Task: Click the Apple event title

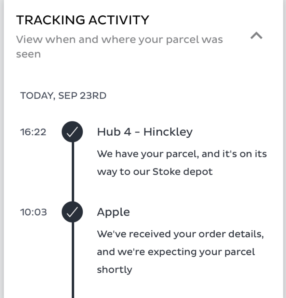Action: click(x=113, y=212)
